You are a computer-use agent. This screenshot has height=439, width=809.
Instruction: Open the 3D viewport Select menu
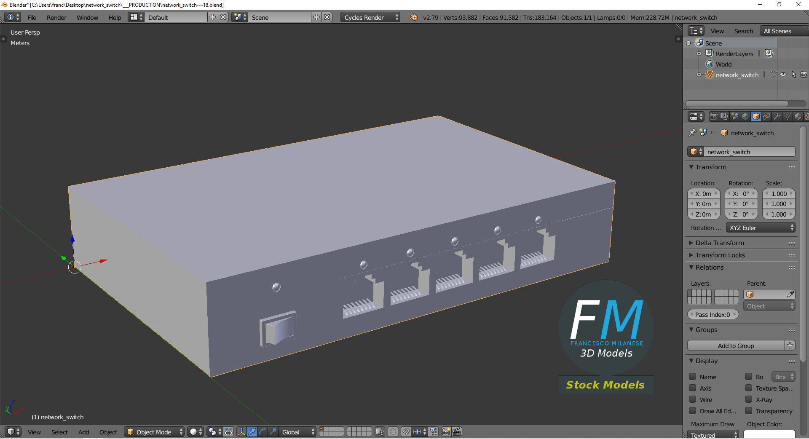pos(59,432)
